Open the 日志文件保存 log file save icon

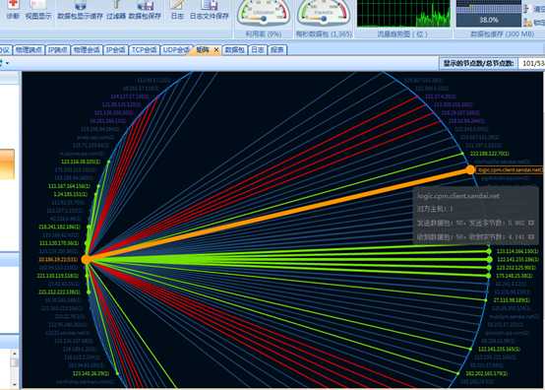210,10
